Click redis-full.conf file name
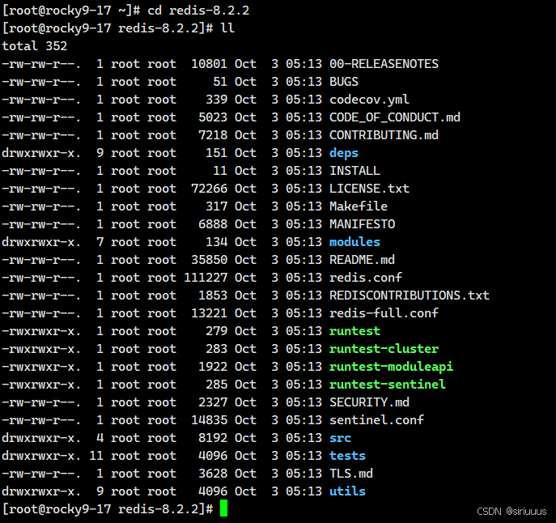This screenshot has height=523, width=556. 384,313
